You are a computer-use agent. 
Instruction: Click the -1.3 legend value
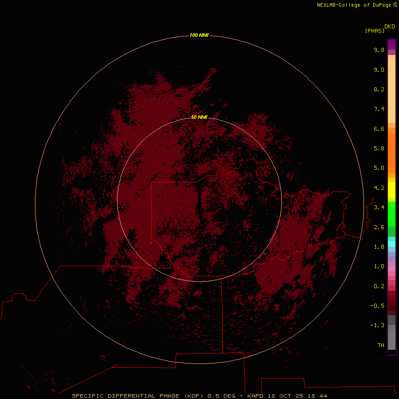[x=377, y=325]
